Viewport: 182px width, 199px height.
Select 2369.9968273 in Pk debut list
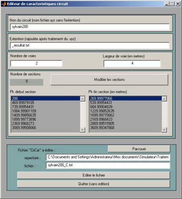coord(46,124)
